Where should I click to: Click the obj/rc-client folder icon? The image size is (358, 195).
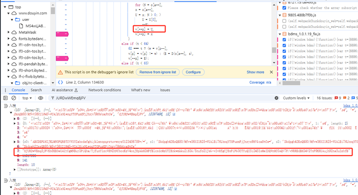coord(17,83)
